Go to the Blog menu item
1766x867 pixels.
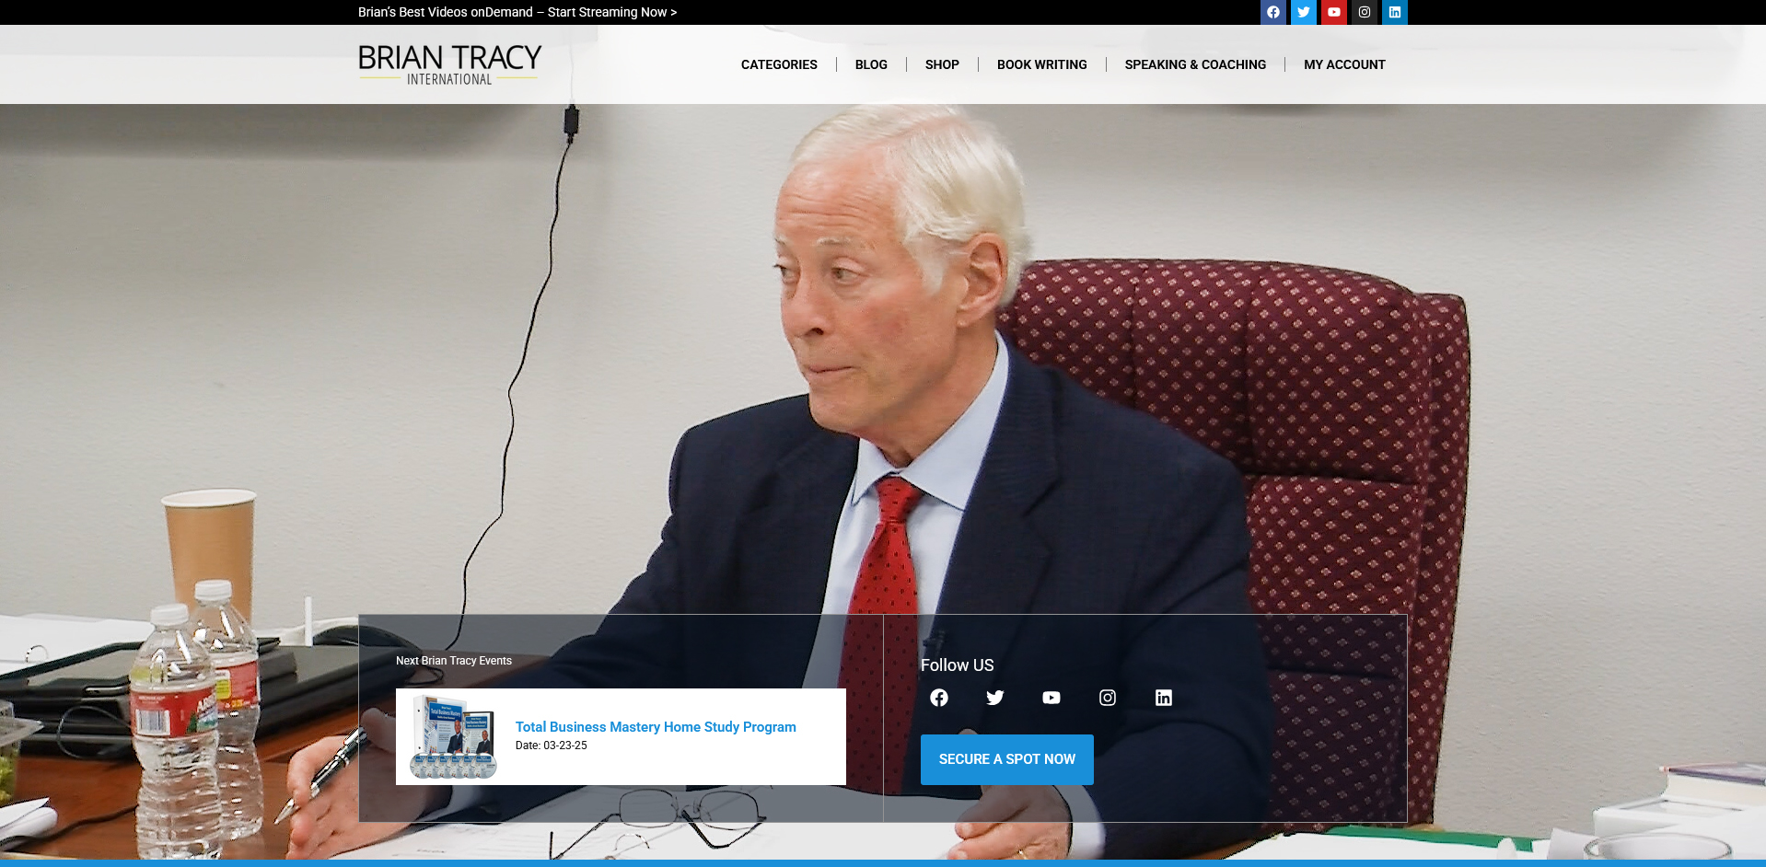[870, 64]
